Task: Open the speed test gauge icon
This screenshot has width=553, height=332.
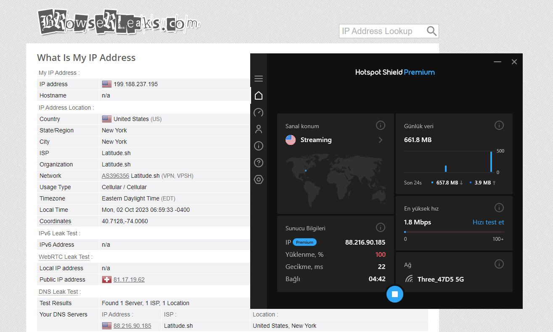Action: coord(259,112)
